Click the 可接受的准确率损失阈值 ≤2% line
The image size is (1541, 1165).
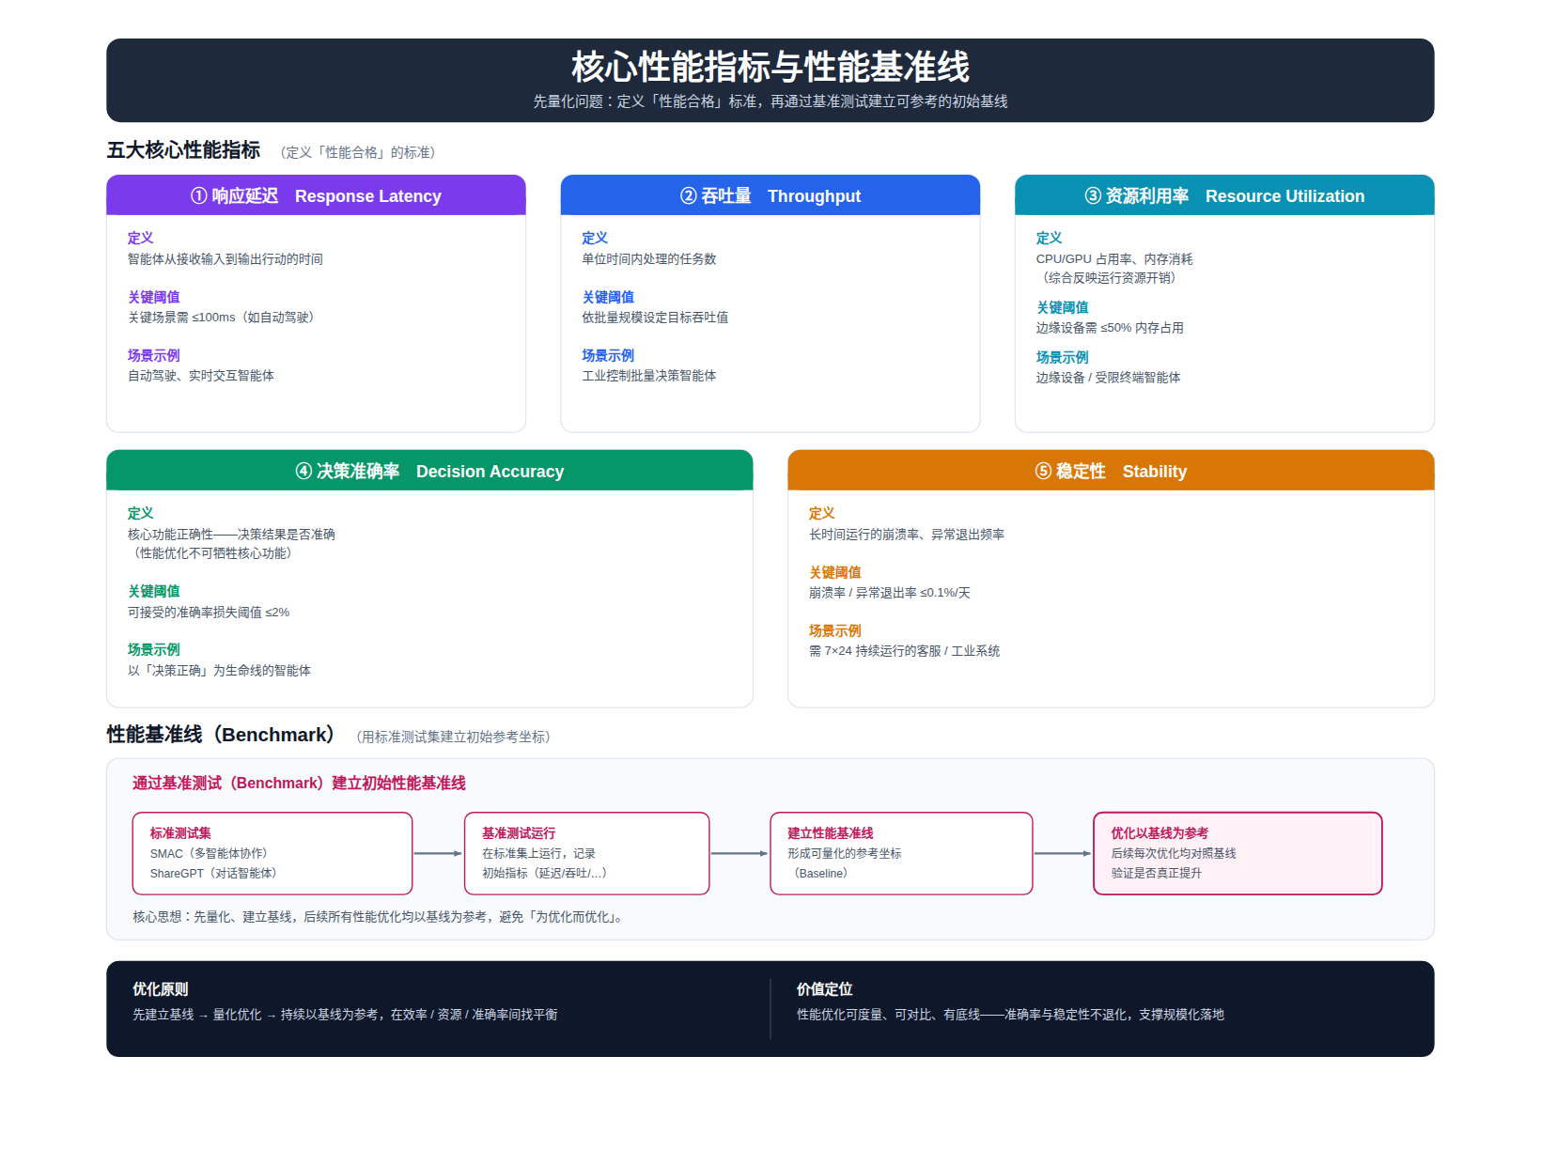[x=209, y=613]
